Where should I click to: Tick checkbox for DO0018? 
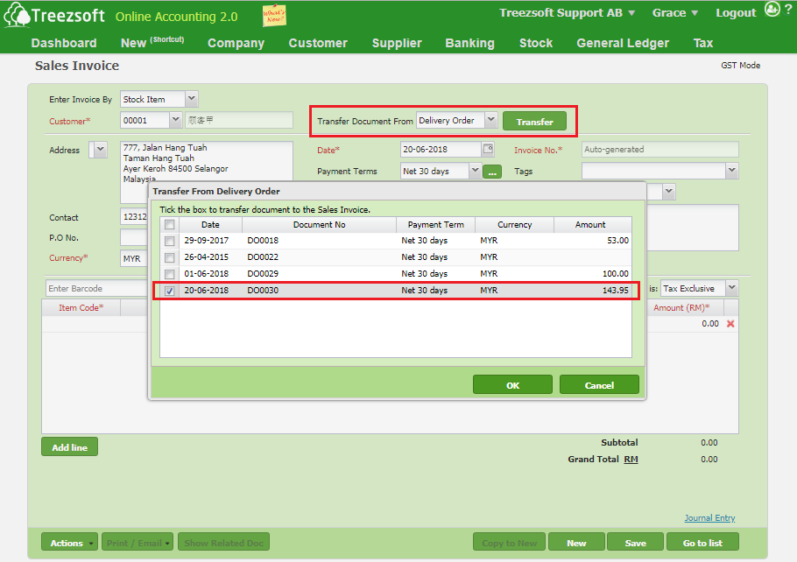[170, 241]
